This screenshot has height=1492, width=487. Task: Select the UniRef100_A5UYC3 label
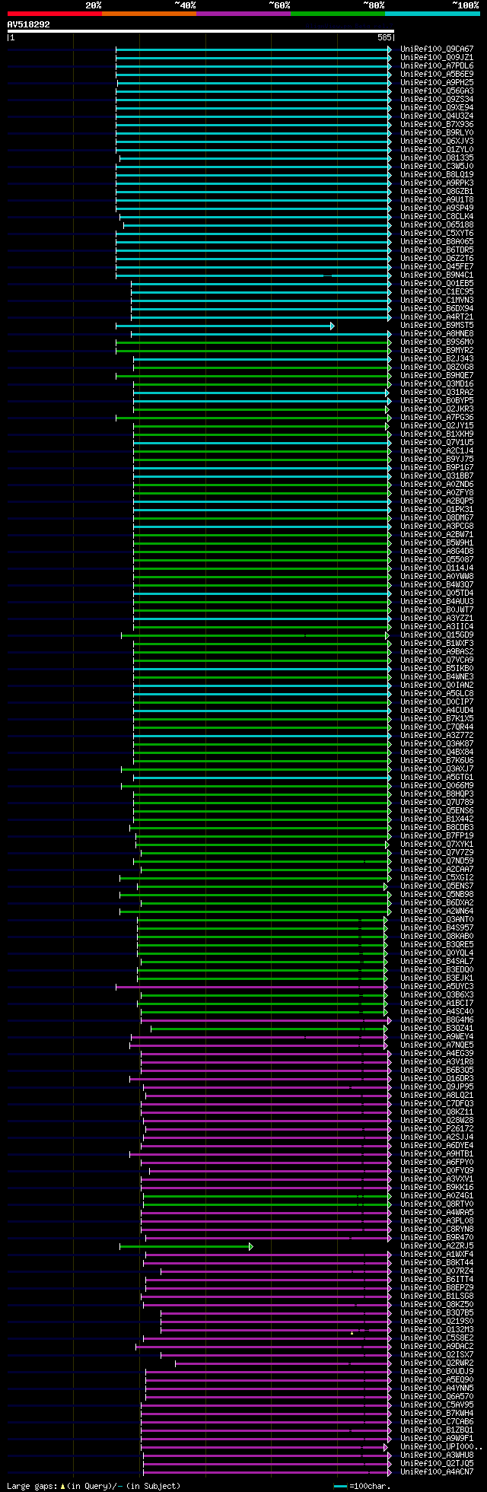coord(437,987)
